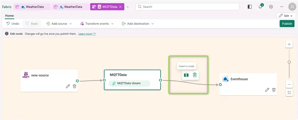
Task: Edit the new-source node with the pencil icon
Action: [68, 86]
